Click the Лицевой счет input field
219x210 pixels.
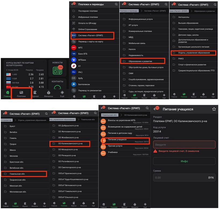pos(184,145)
